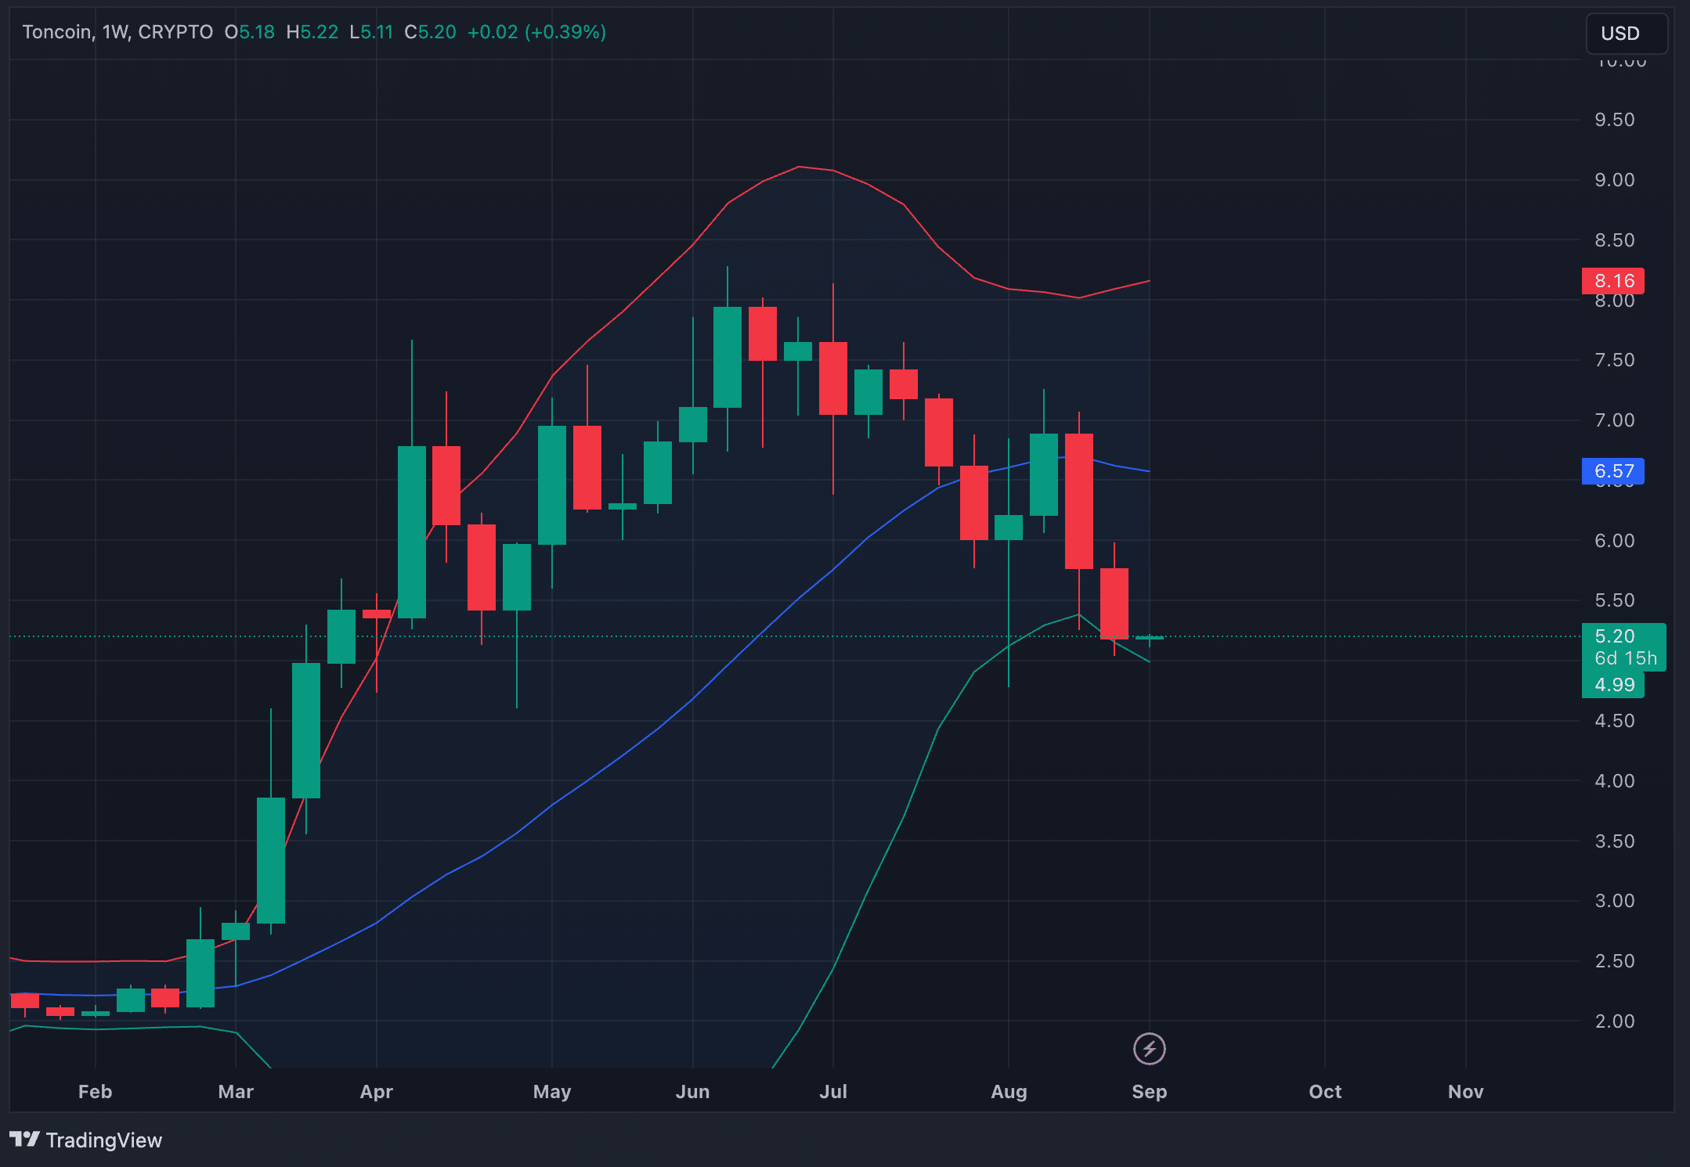The image size is (1690, 1167).
Task: Click the 7.00 price scale label
Action: point(1615,420)
